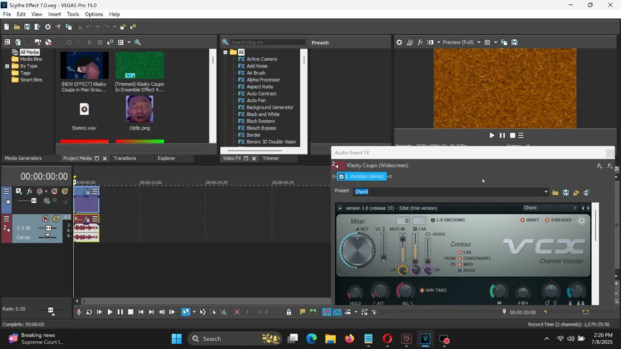Open the Vocodex version menu arrow
Screen dimensions: 621x349
click(340, 208)
